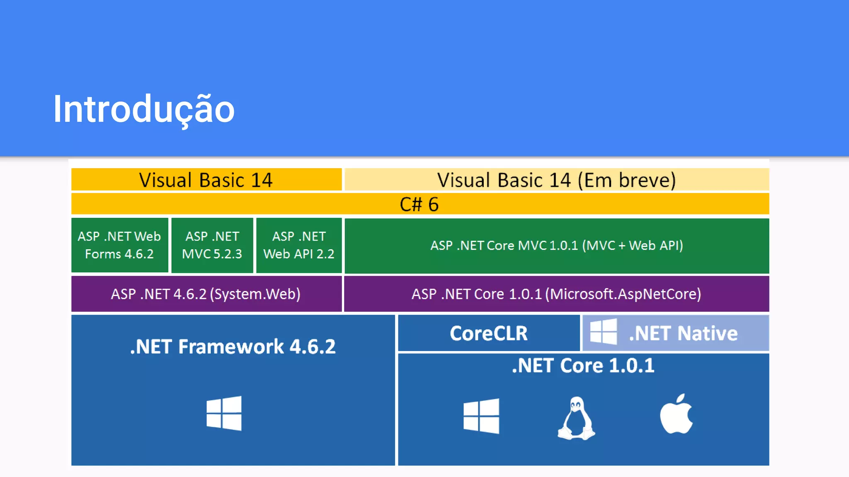Click ASP .NET 4.6.2 (System.Web) bar
The height and width of the screenshot is (477, 849).
(206, 294)
